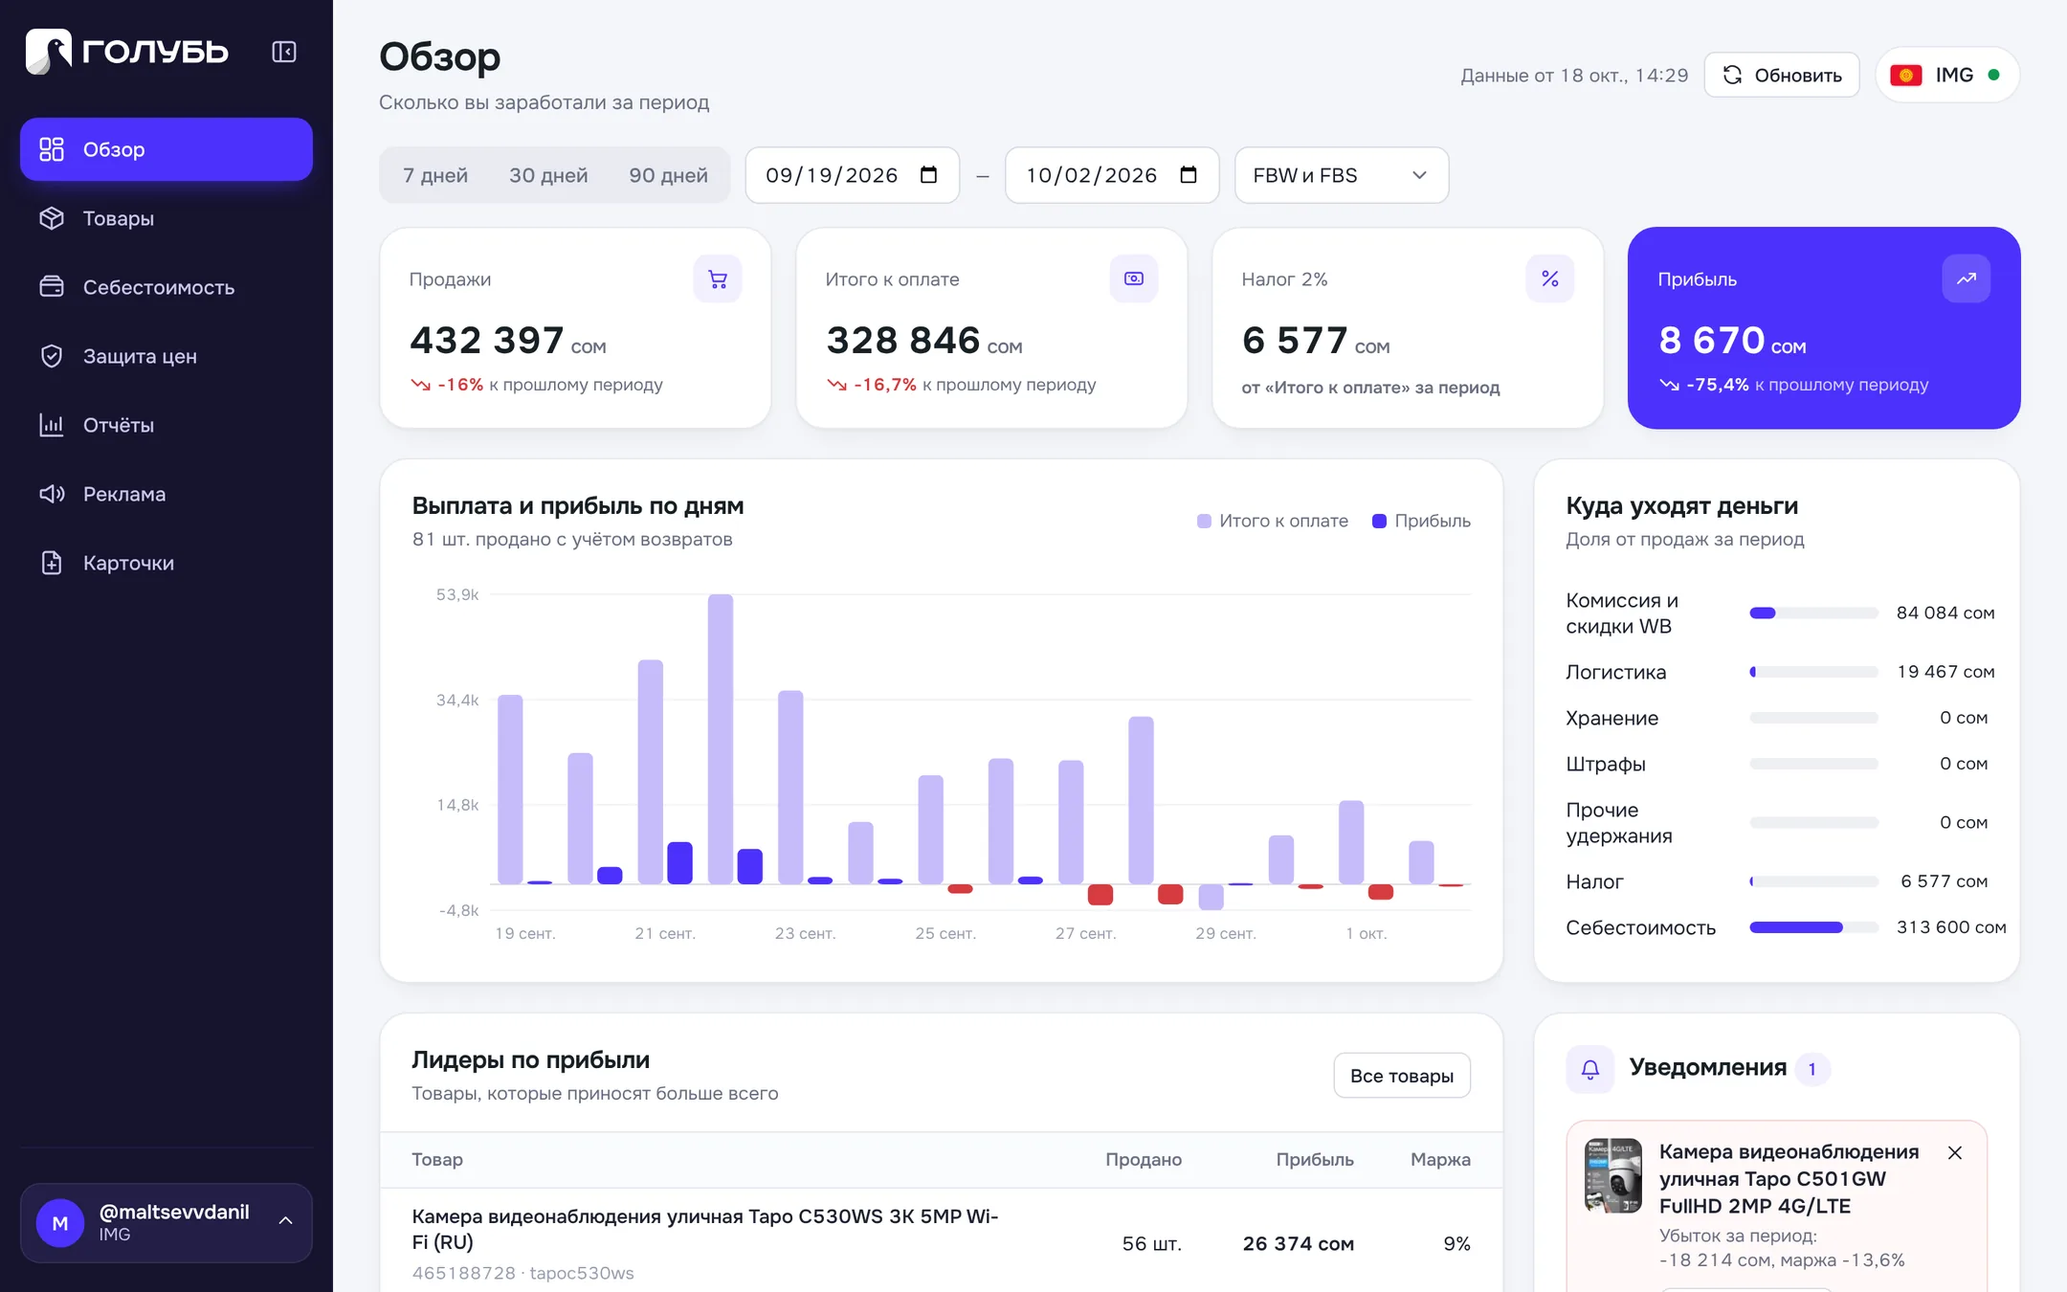The image size is (2067, 1292).
Task: Open Защита цен section
Action: pos(167,356)
